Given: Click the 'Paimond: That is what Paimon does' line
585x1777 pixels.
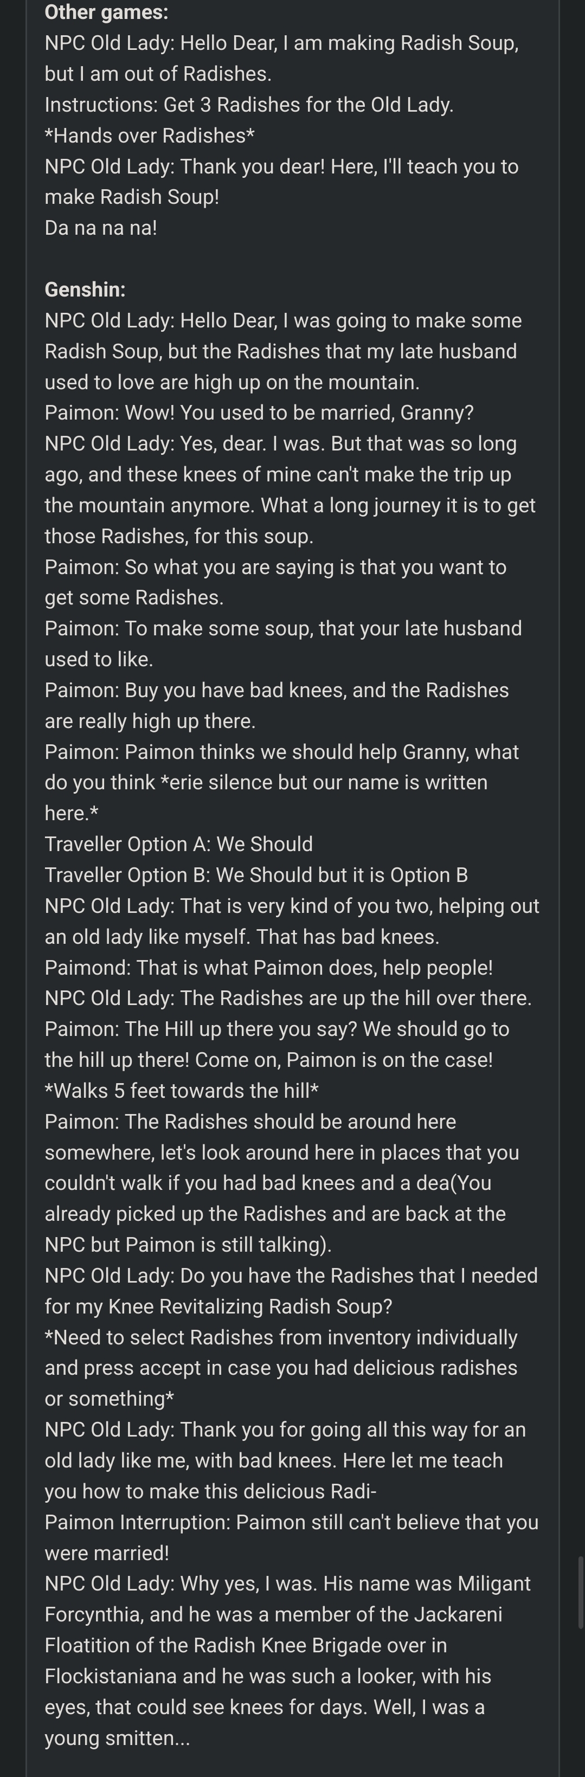Looking at the screenshot, I should [x=269, y=967].
